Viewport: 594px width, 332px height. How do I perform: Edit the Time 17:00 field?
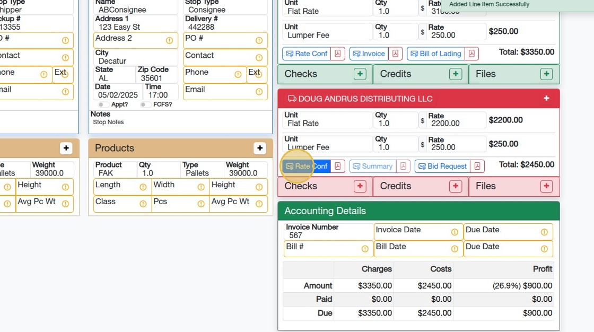click(160, 91)
